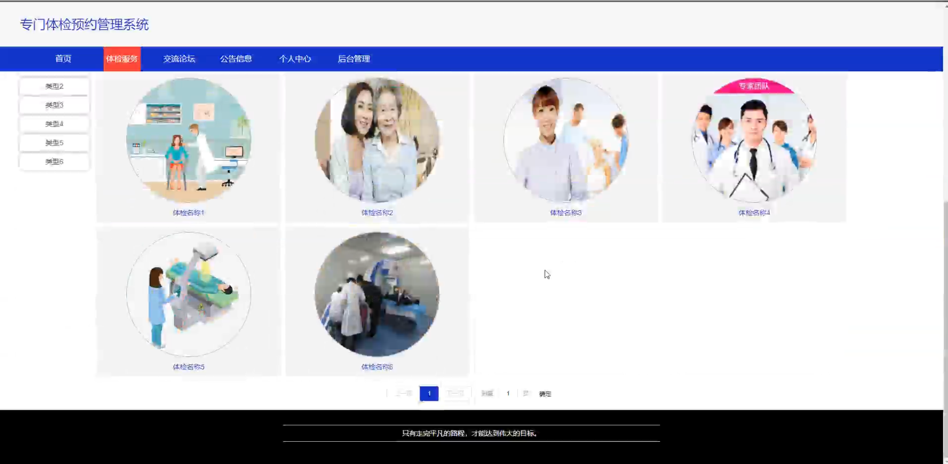Choose category 类型4 in the sidebar
Screen dimensions: 948x464
coord(54,123)
